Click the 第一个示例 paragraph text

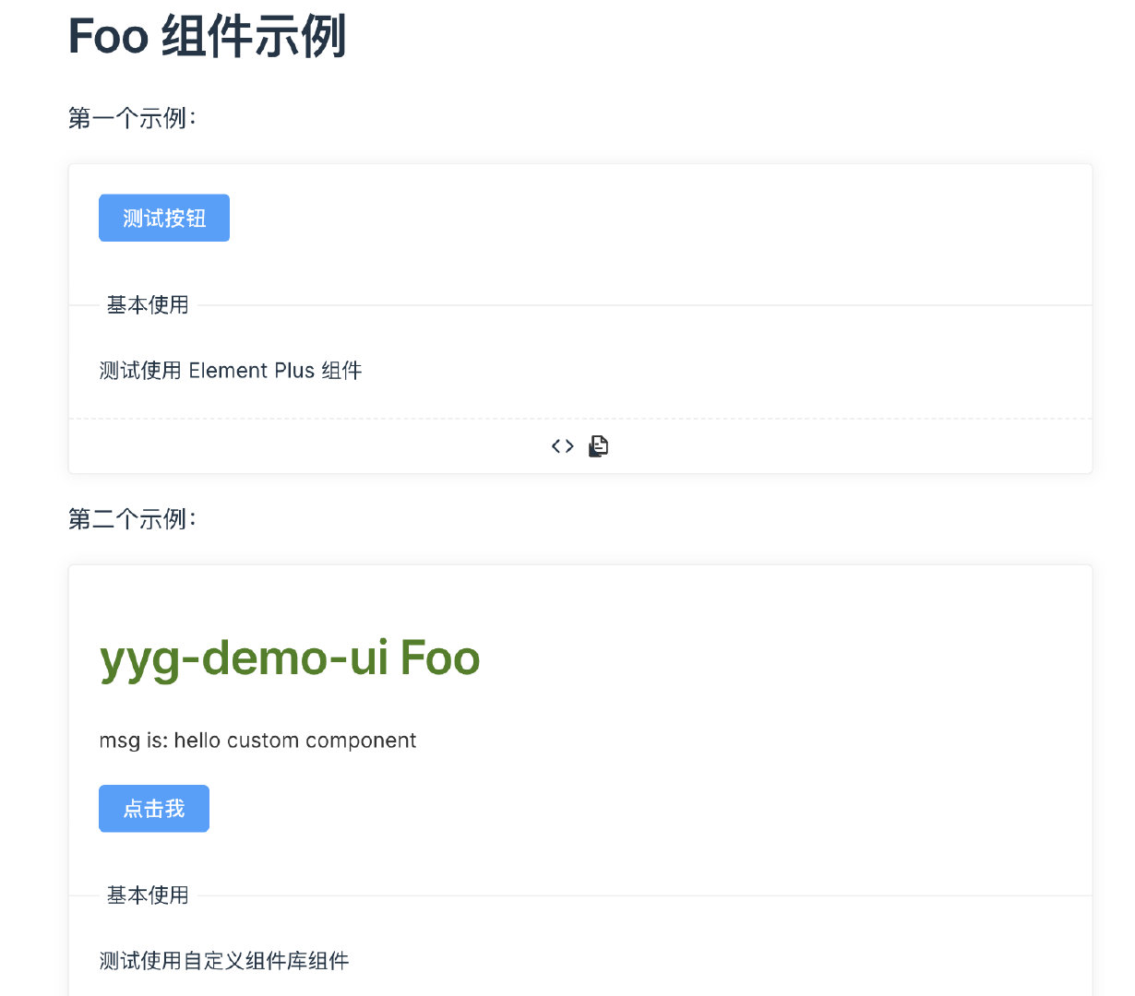(x=132, y=118)
